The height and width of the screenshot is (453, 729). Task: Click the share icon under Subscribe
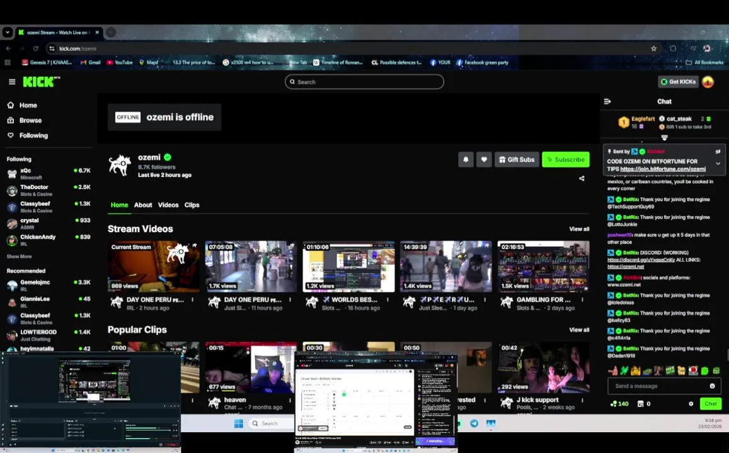point(582,178)
